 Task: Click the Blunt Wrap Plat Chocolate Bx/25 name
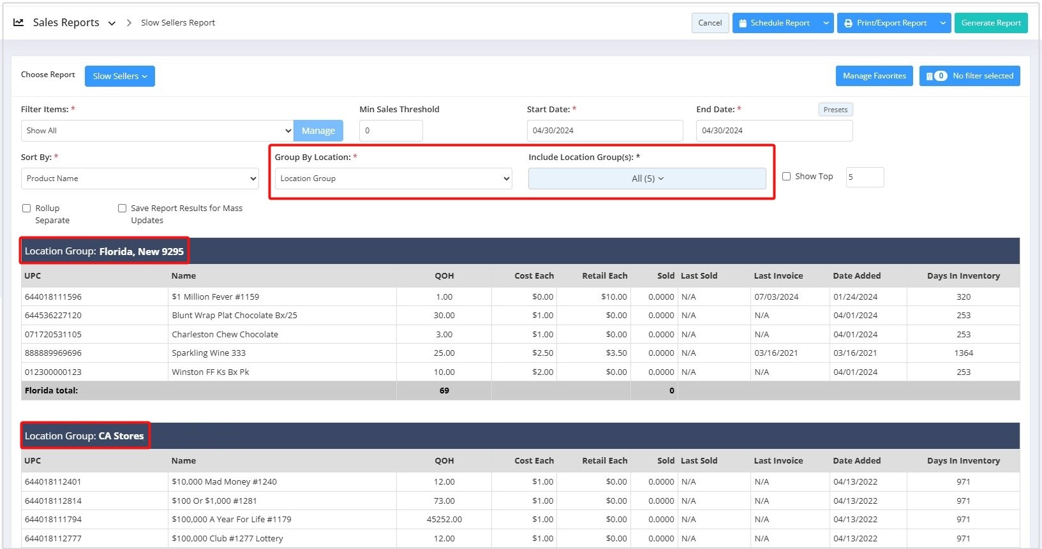click(x=234, y=316)
